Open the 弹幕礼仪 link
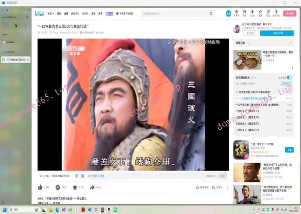The image size is (301, 214). click(211, 176)
